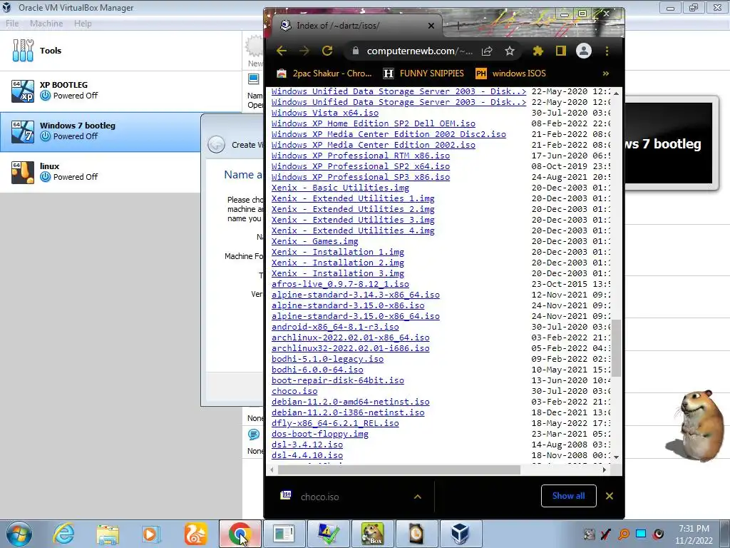Viewport: 730px width, 548px height.
Task: Open the Chrome profile avatar
Action: point(583,51)
